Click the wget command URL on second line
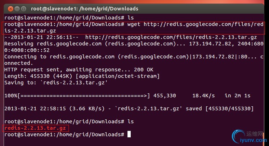 tap(203, 24)
